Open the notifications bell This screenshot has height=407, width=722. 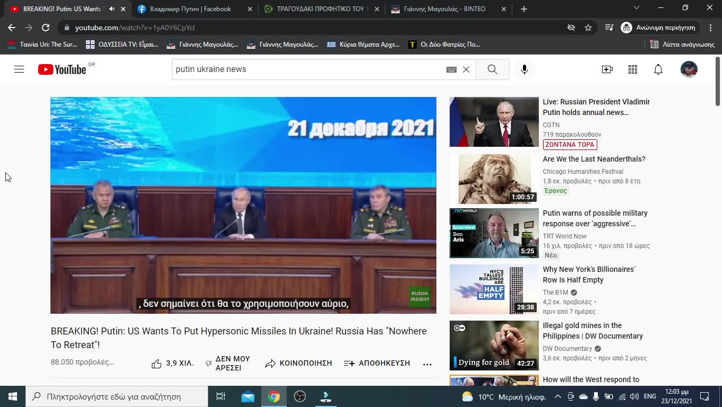[658, 69]
